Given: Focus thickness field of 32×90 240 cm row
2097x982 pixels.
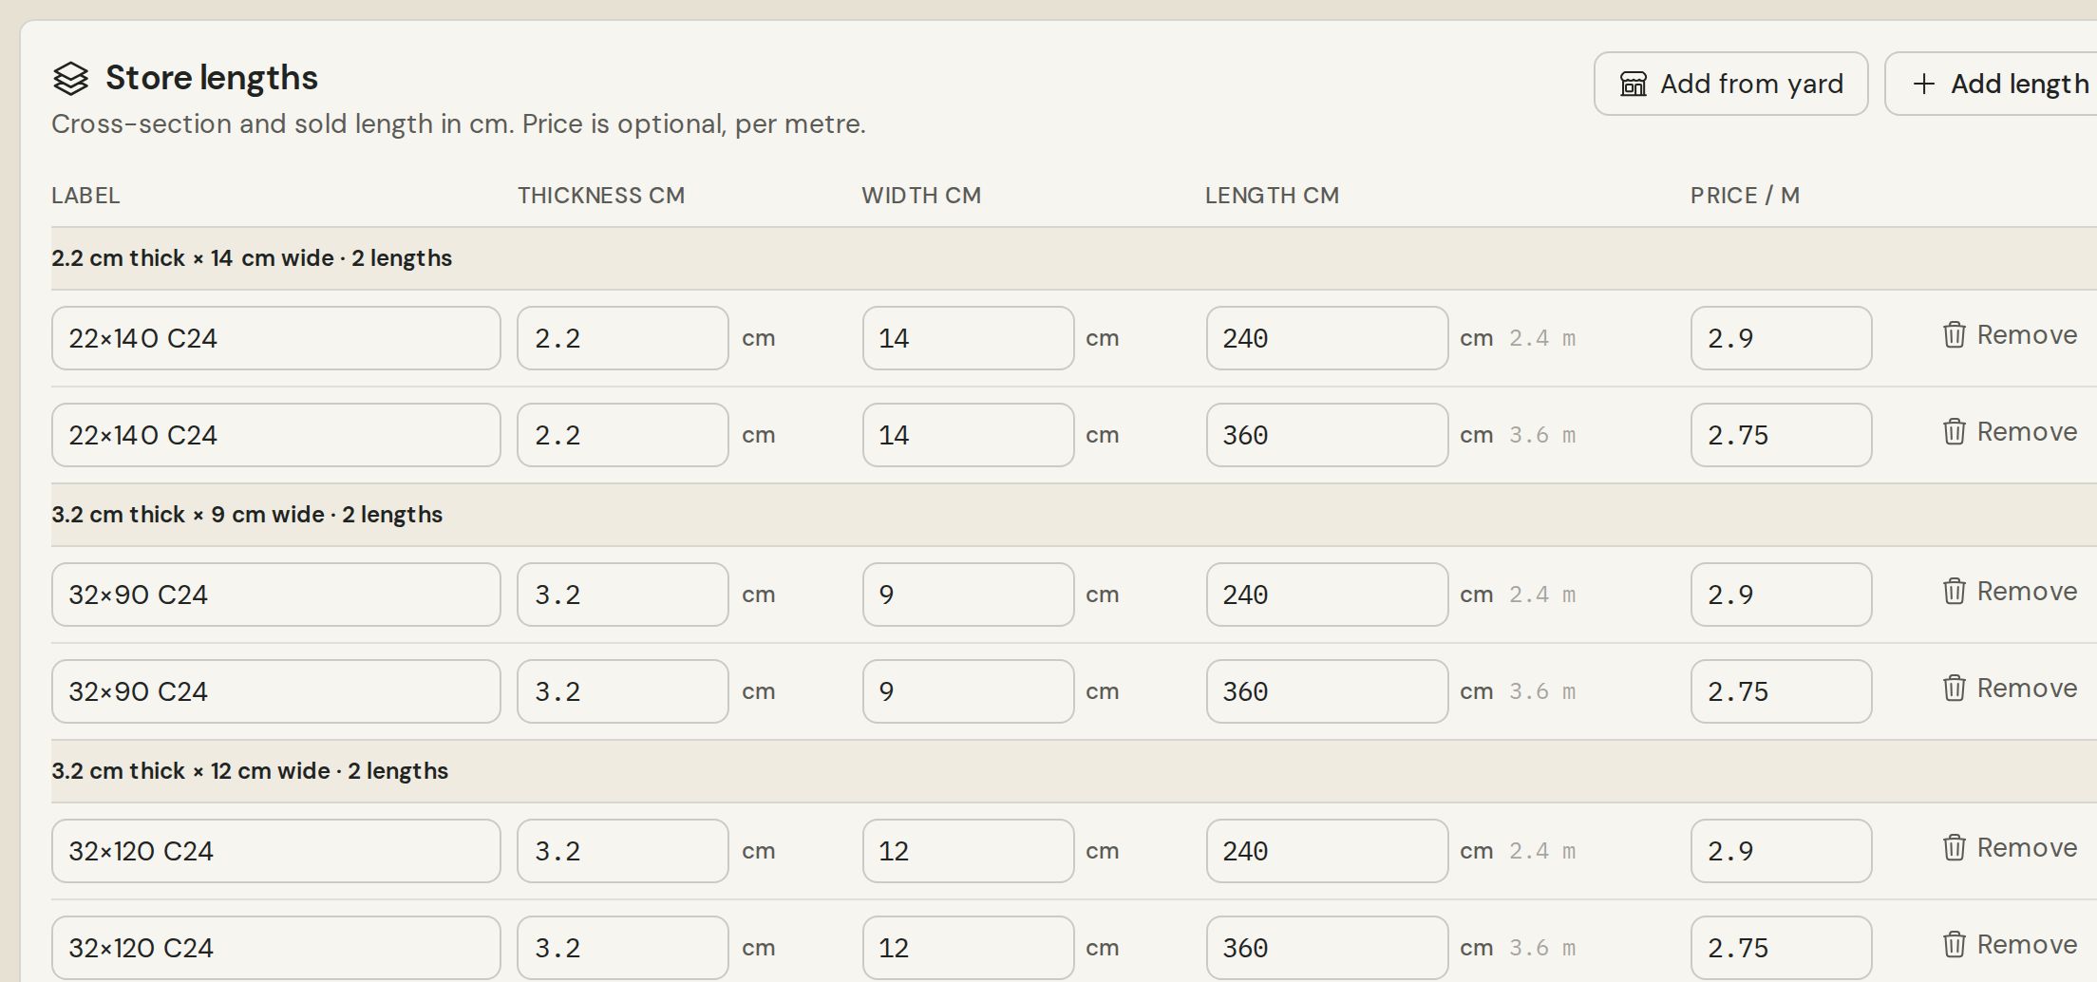Looking at the screenshot, I should (x=622, y=595).
